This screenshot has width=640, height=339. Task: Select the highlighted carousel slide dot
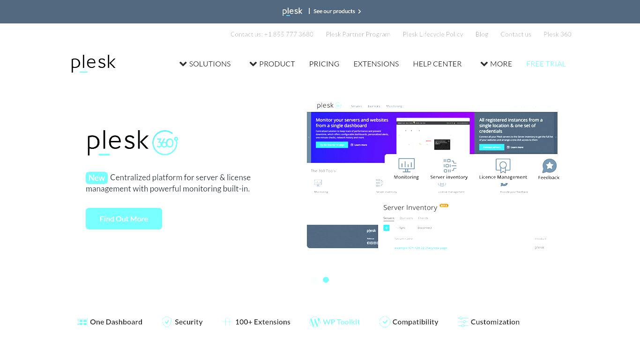pyautogui.click(x=326, y=280)
